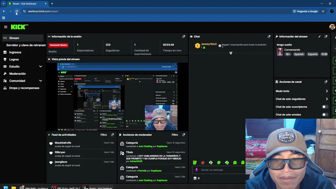Viewport: 336px width, 189px height.
Task: Pop out the Feed de actividades panel
Action: click(112, 135)
